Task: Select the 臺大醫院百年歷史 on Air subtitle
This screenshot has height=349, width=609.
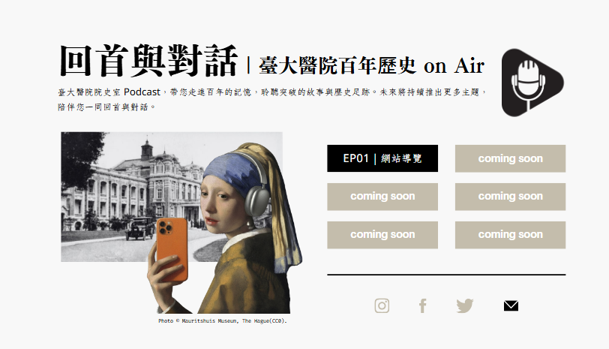Action: pos(372,65)
